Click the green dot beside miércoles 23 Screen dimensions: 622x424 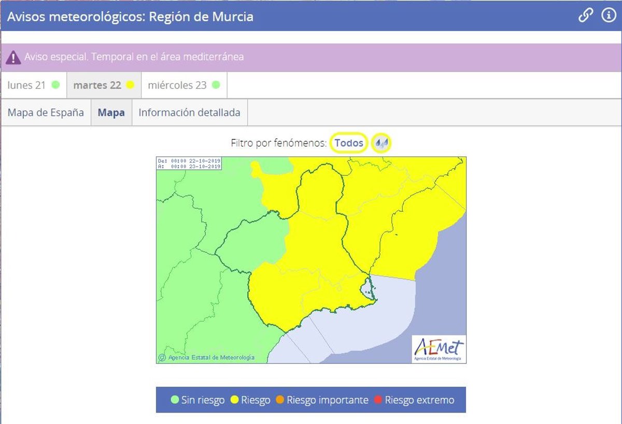click(216, 85)
